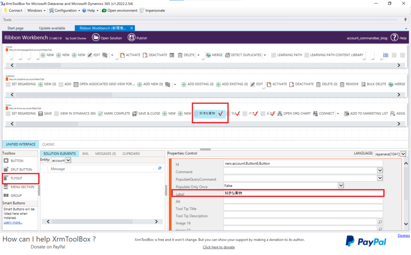Select ADD NEW (0) in SubGrid ribbon
The image size is (411, 255).
pyautogui.click(x=150, y=84)
